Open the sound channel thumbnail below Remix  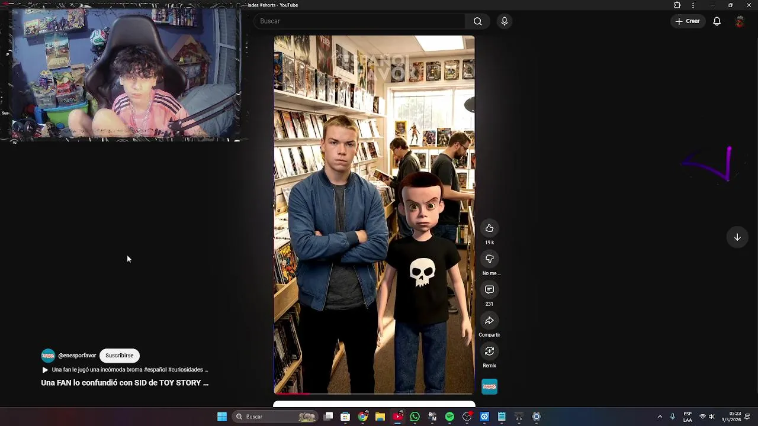489,387
